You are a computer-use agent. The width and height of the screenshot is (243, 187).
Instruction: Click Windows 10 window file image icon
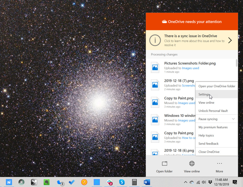coord(155,120)
